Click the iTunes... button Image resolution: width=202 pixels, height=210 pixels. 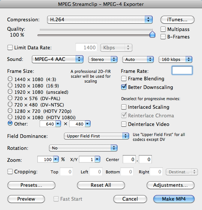(x=177, y=20)
